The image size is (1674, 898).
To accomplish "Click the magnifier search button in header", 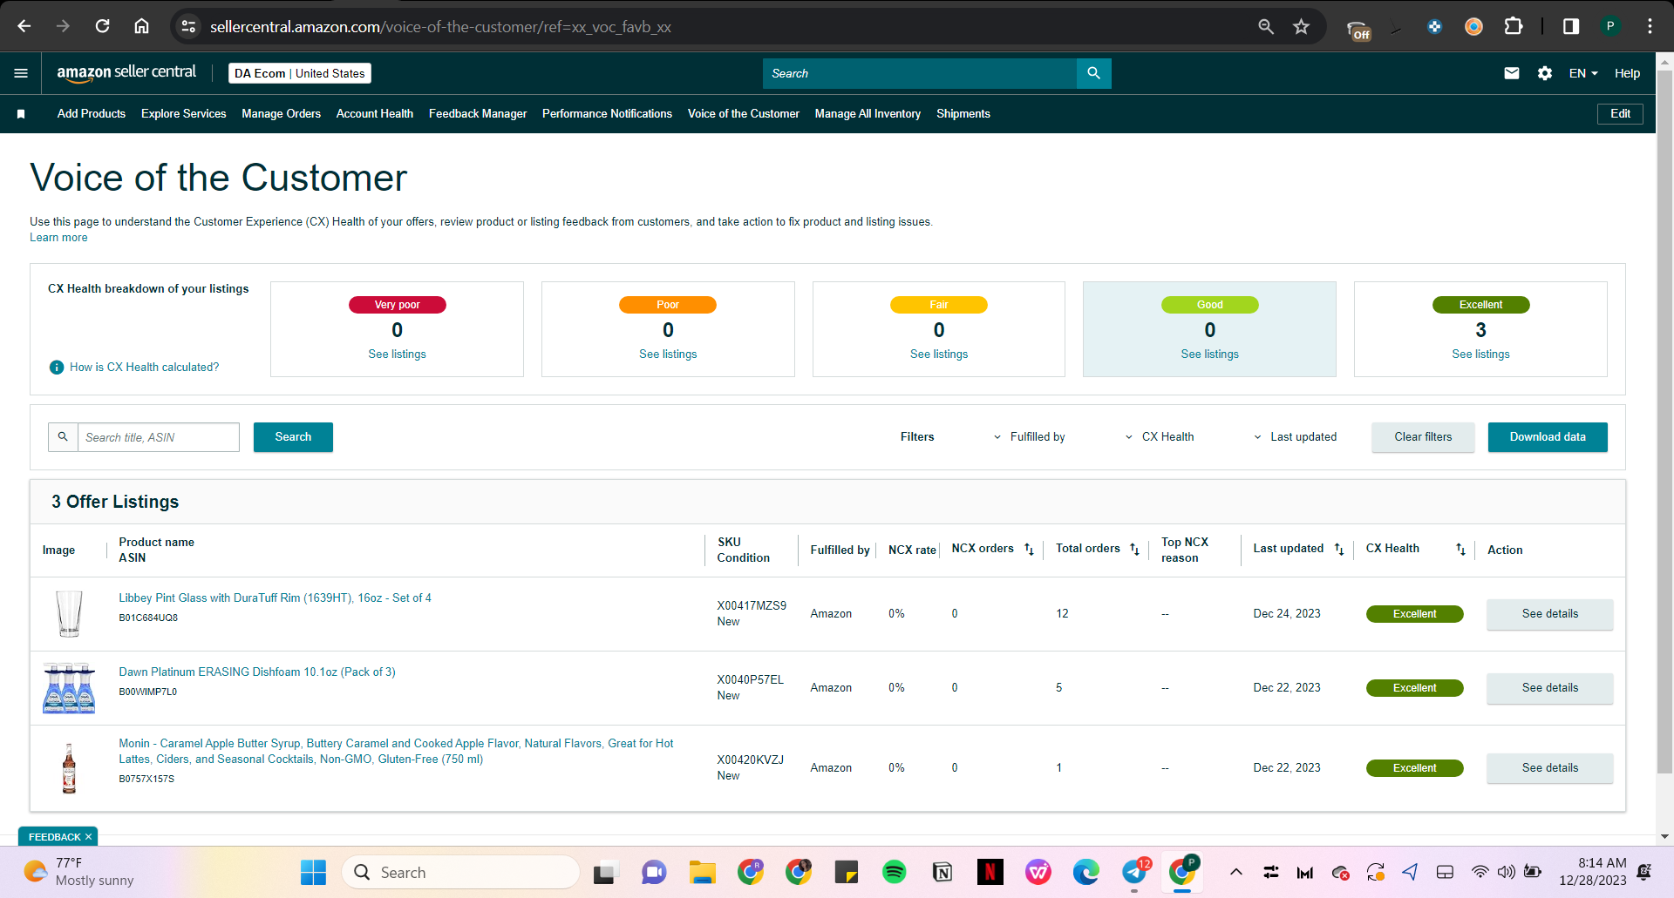I will (x=1093, y=73).
